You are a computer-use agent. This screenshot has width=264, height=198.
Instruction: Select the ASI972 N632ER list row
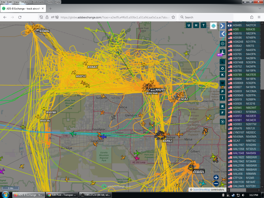tap(244, 116)
